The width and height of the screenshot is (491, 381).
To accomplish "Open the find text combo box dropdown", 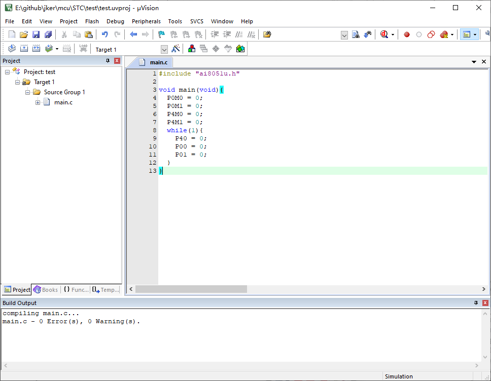I will (344, 35).
